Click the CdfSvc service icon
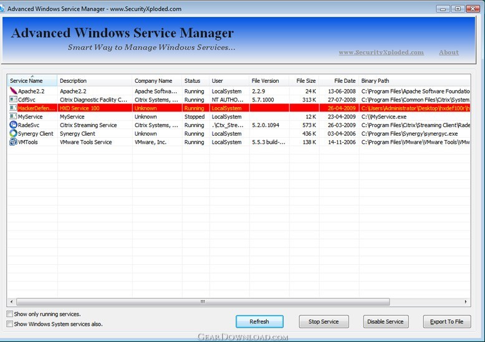The width and height of the screenshot is (485, 342). [13, 99]
